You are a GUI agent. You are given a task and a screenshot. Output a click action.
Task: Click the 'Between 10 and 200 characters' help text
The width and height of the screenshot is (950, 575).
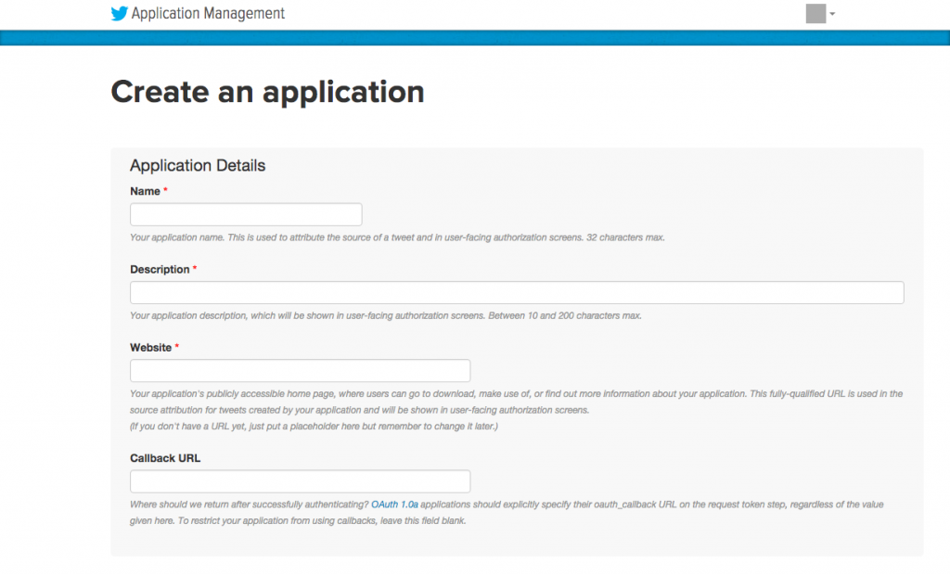click(386, 315)
